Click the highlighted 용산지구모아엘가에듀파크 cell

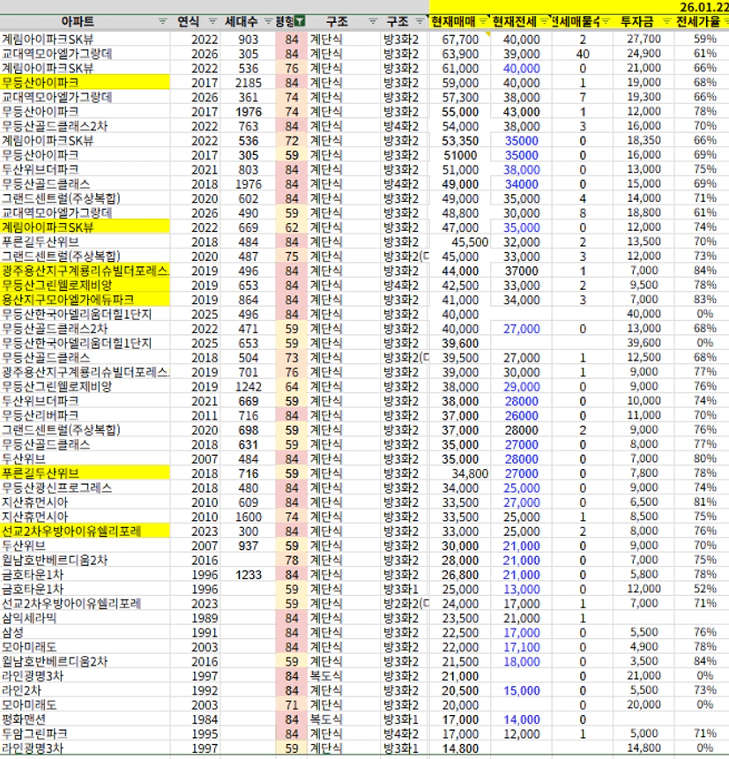(86, 299)
